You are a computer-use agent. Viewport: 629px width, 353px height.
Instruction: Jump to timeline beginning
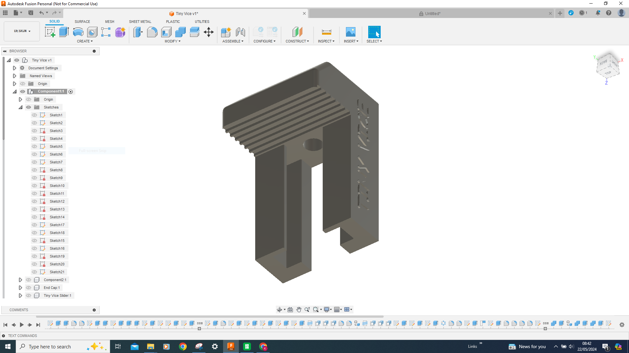coord(5,325)
